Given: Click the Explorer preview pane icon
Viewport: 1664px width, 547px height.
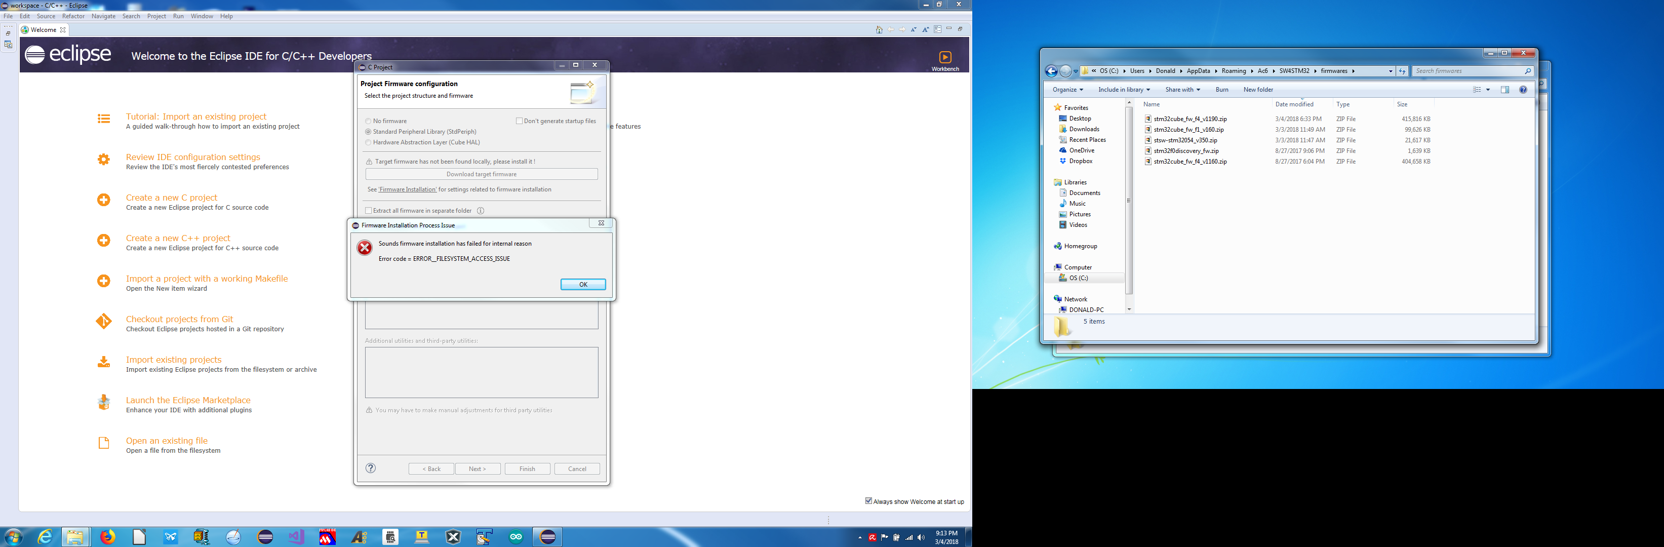Looking at the screenshot, I should [x=1504, y=90].
